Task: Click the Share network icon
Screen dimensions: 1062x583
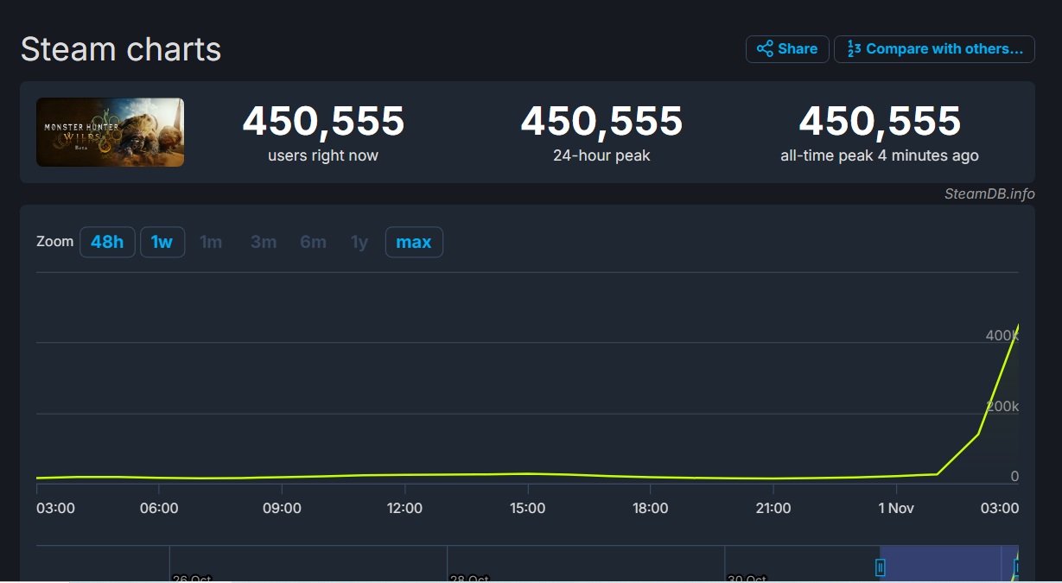Action: coord(765,49)
